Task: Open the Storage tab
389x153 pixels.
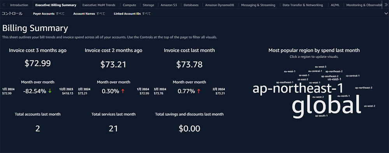Action: coord(148,5)
